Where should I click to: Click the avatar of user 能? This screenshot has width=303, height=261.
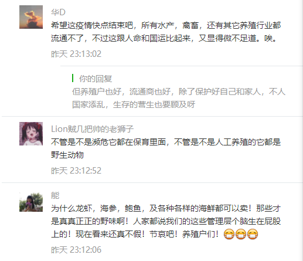coord(31,202)
